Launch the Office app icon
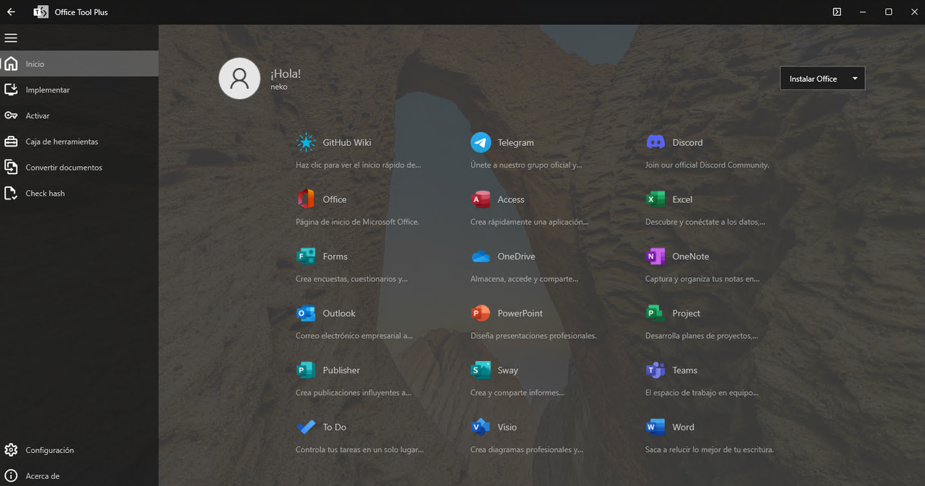This screenshot has width=925, height=486. click(306, 199)
